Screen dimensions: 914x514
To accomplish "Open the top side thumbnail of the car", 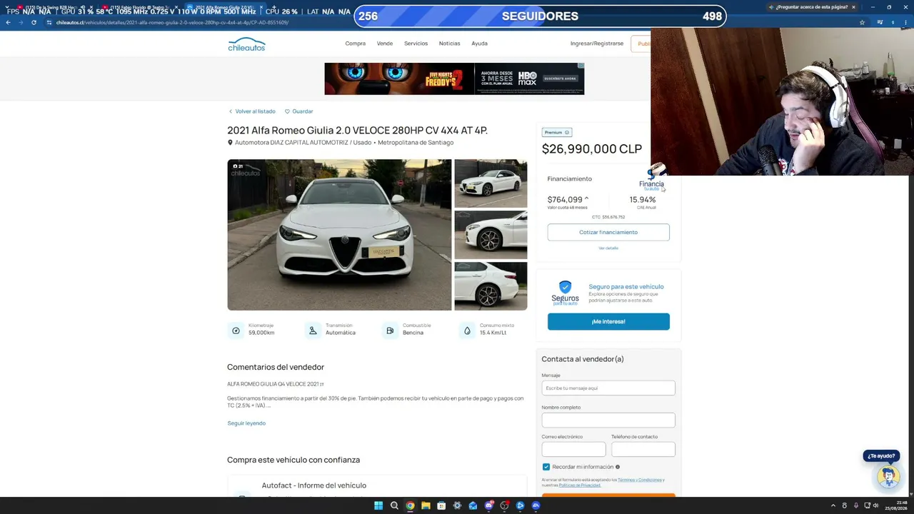I will 491,183.
